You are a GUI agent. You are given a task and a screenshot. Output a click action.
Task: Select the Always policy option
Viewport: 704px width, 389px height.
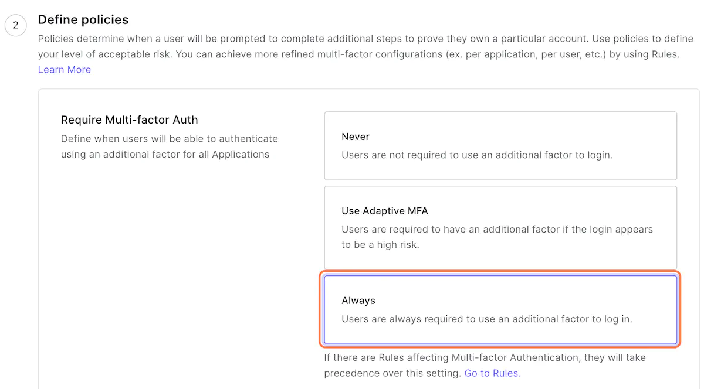pos(500,309)
